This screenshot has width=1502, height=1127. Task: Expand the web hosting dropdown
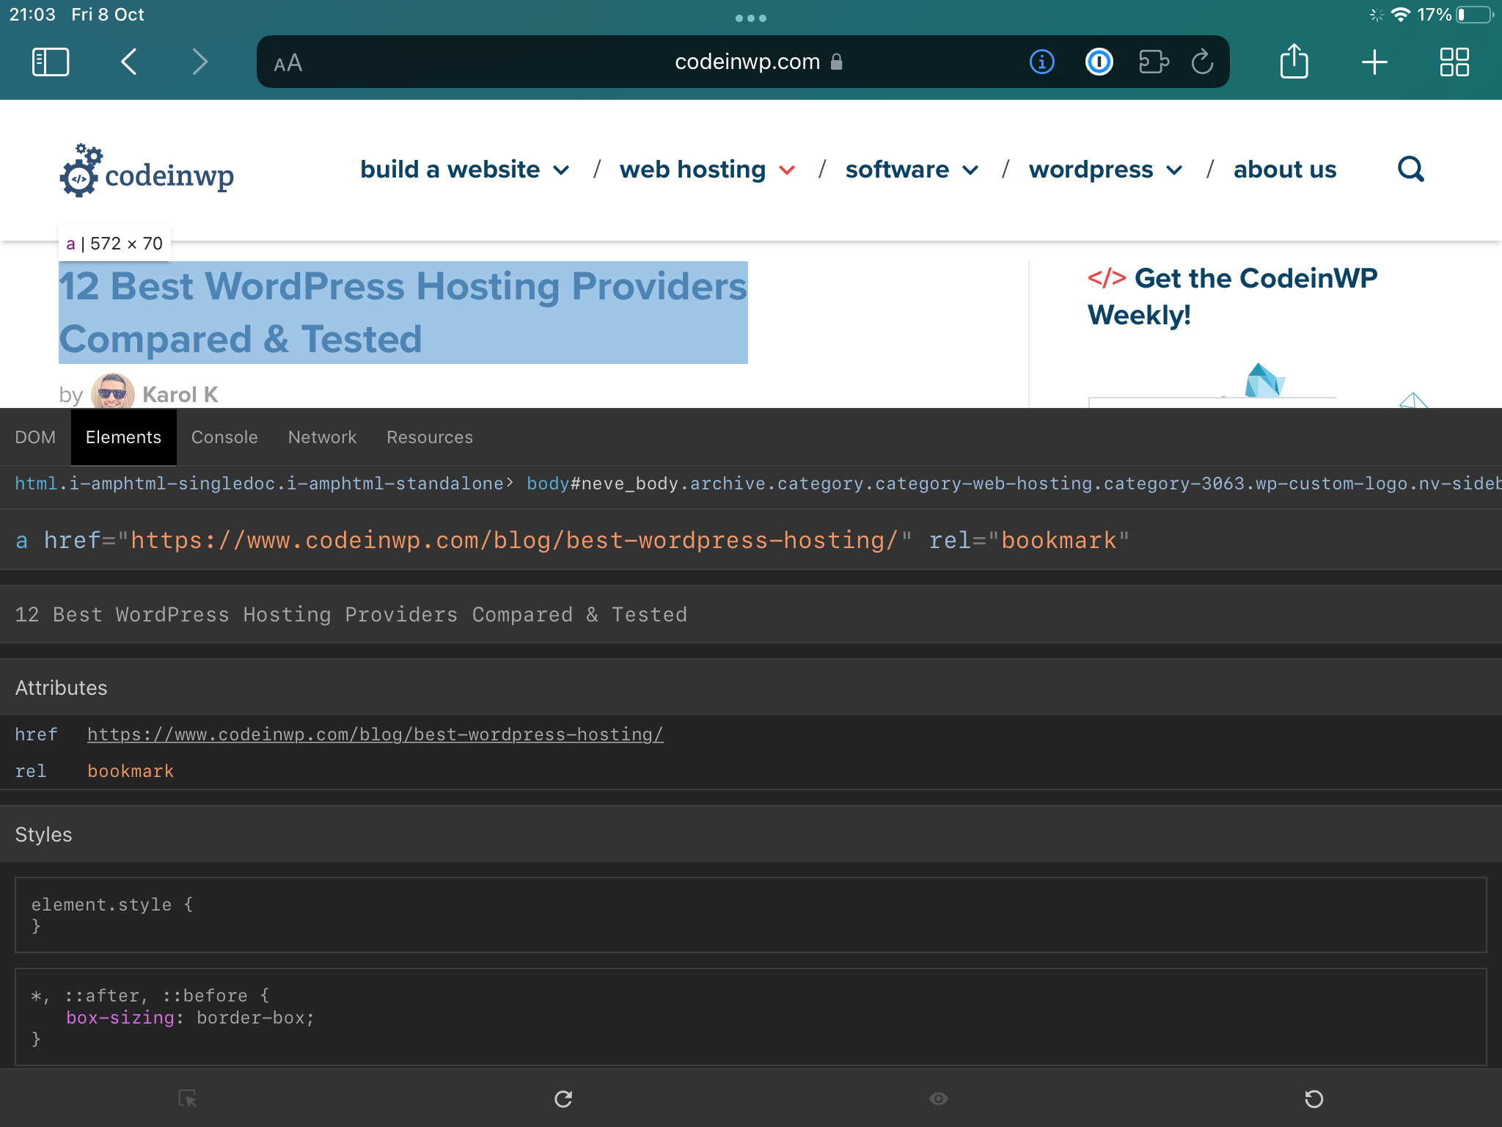pos(788,169)
